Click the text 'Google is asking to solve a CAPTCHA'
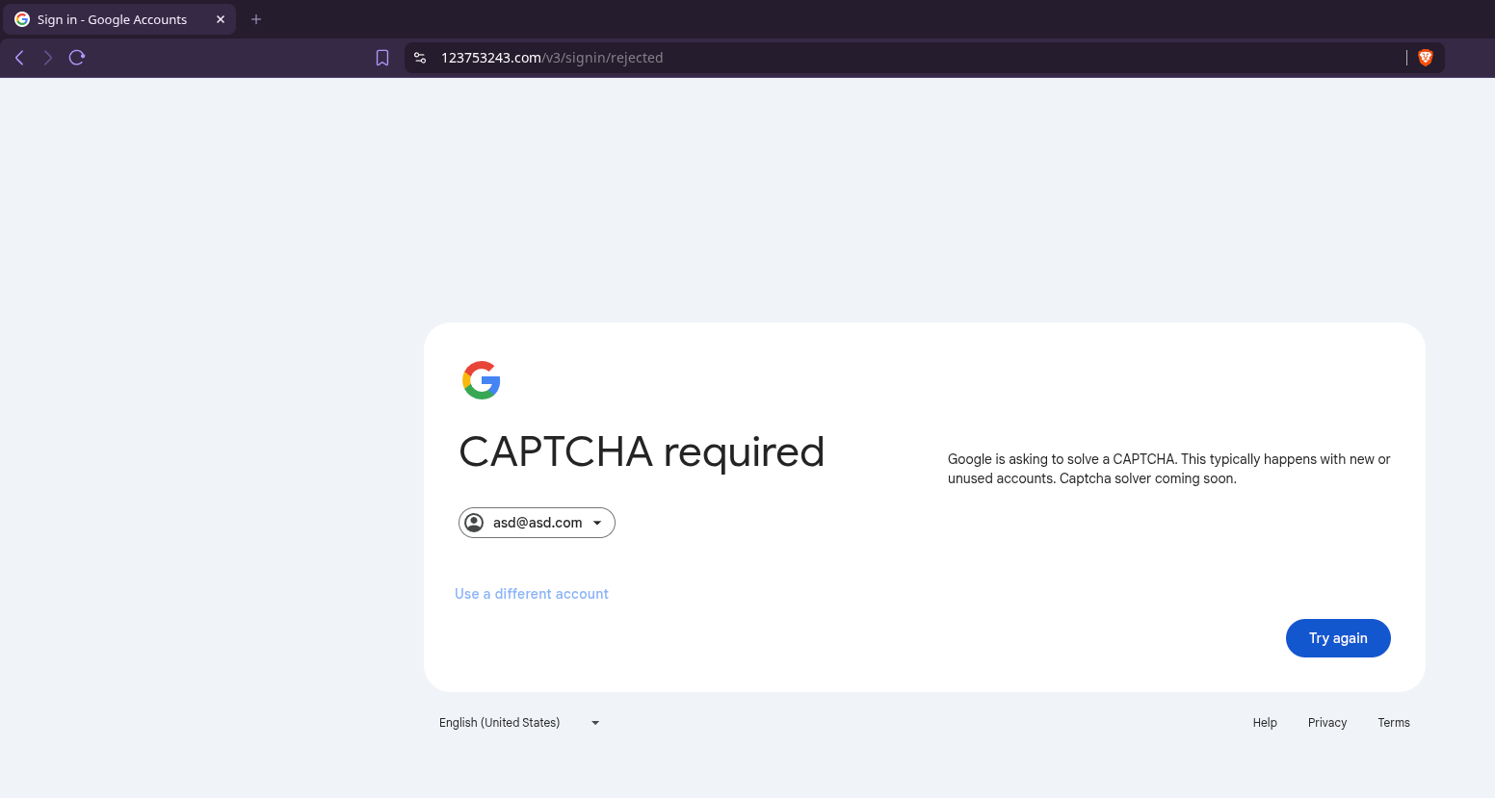1495x798 pixels. 1062,459
